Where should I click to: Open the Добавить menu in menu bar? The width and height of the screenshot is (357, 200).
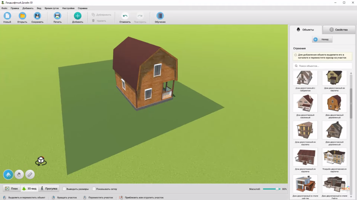pyautogui.click(x=28, y=8)
